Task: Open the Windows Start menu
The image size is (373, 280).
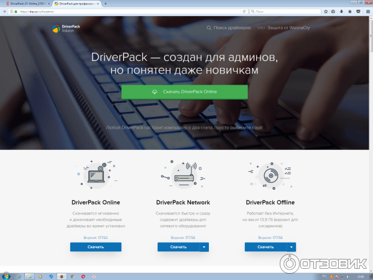Action: pos(6,276)
